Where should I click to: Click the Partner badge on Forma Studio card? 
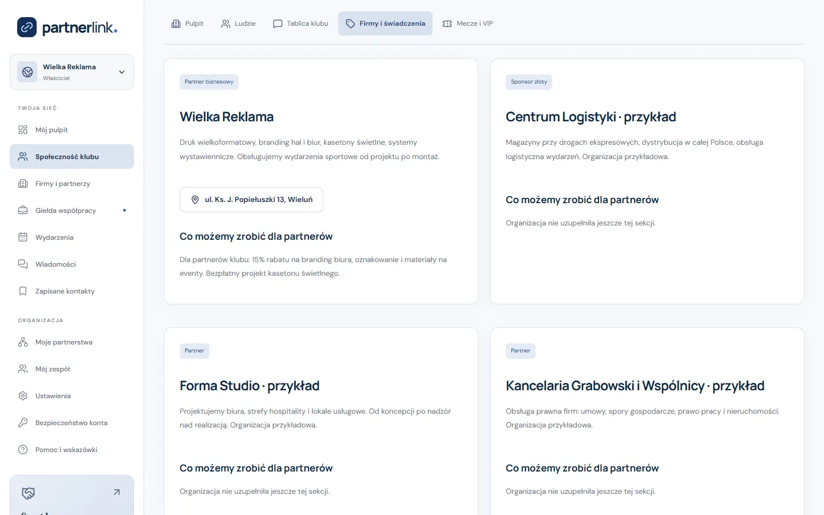195,351
